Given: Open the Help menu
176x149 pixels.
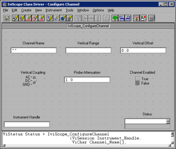Looking at the screenshot, I should [111, 10].
